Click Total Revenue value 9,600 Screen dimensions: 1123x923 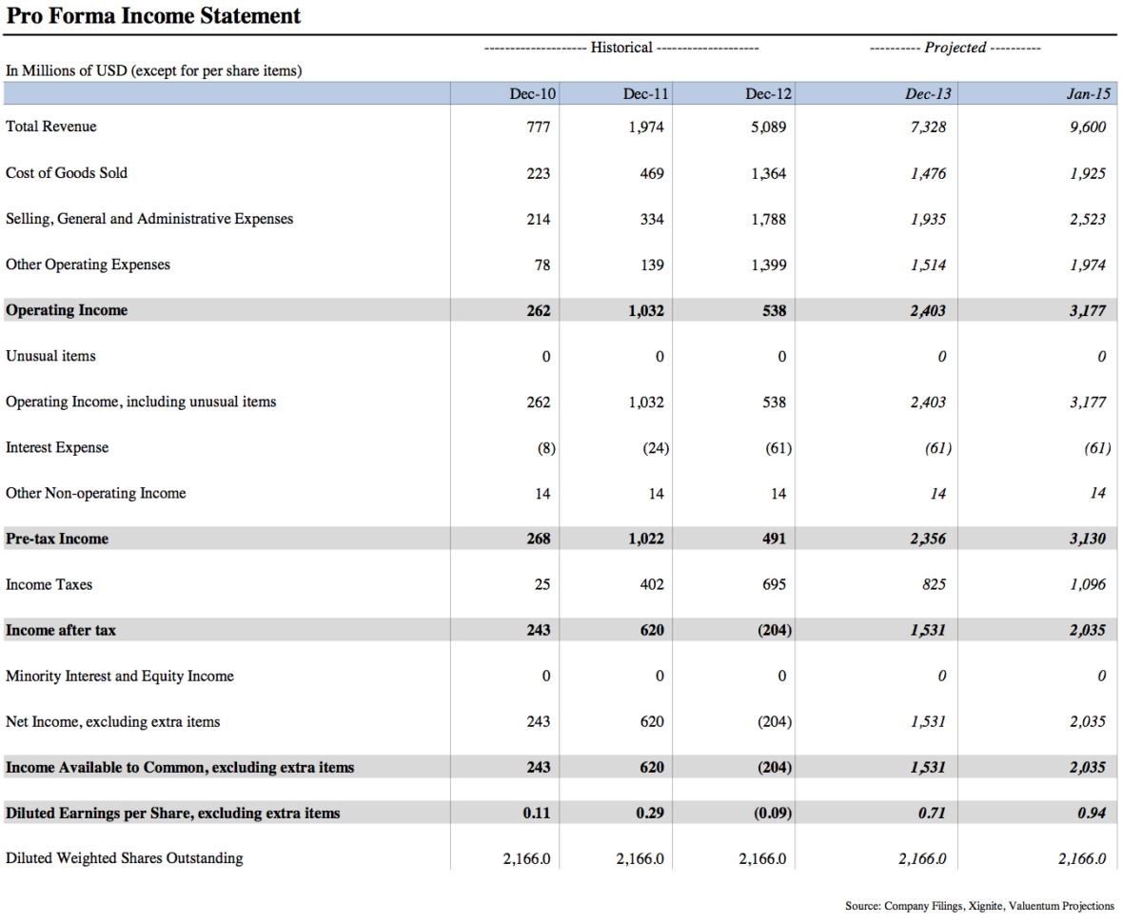point(1088,127)
